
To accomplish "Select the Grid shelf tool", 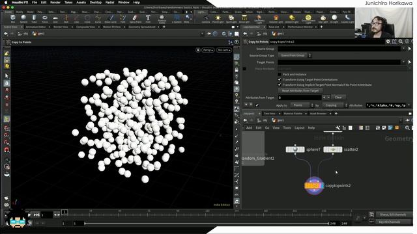I will click(x=55, y=19).
